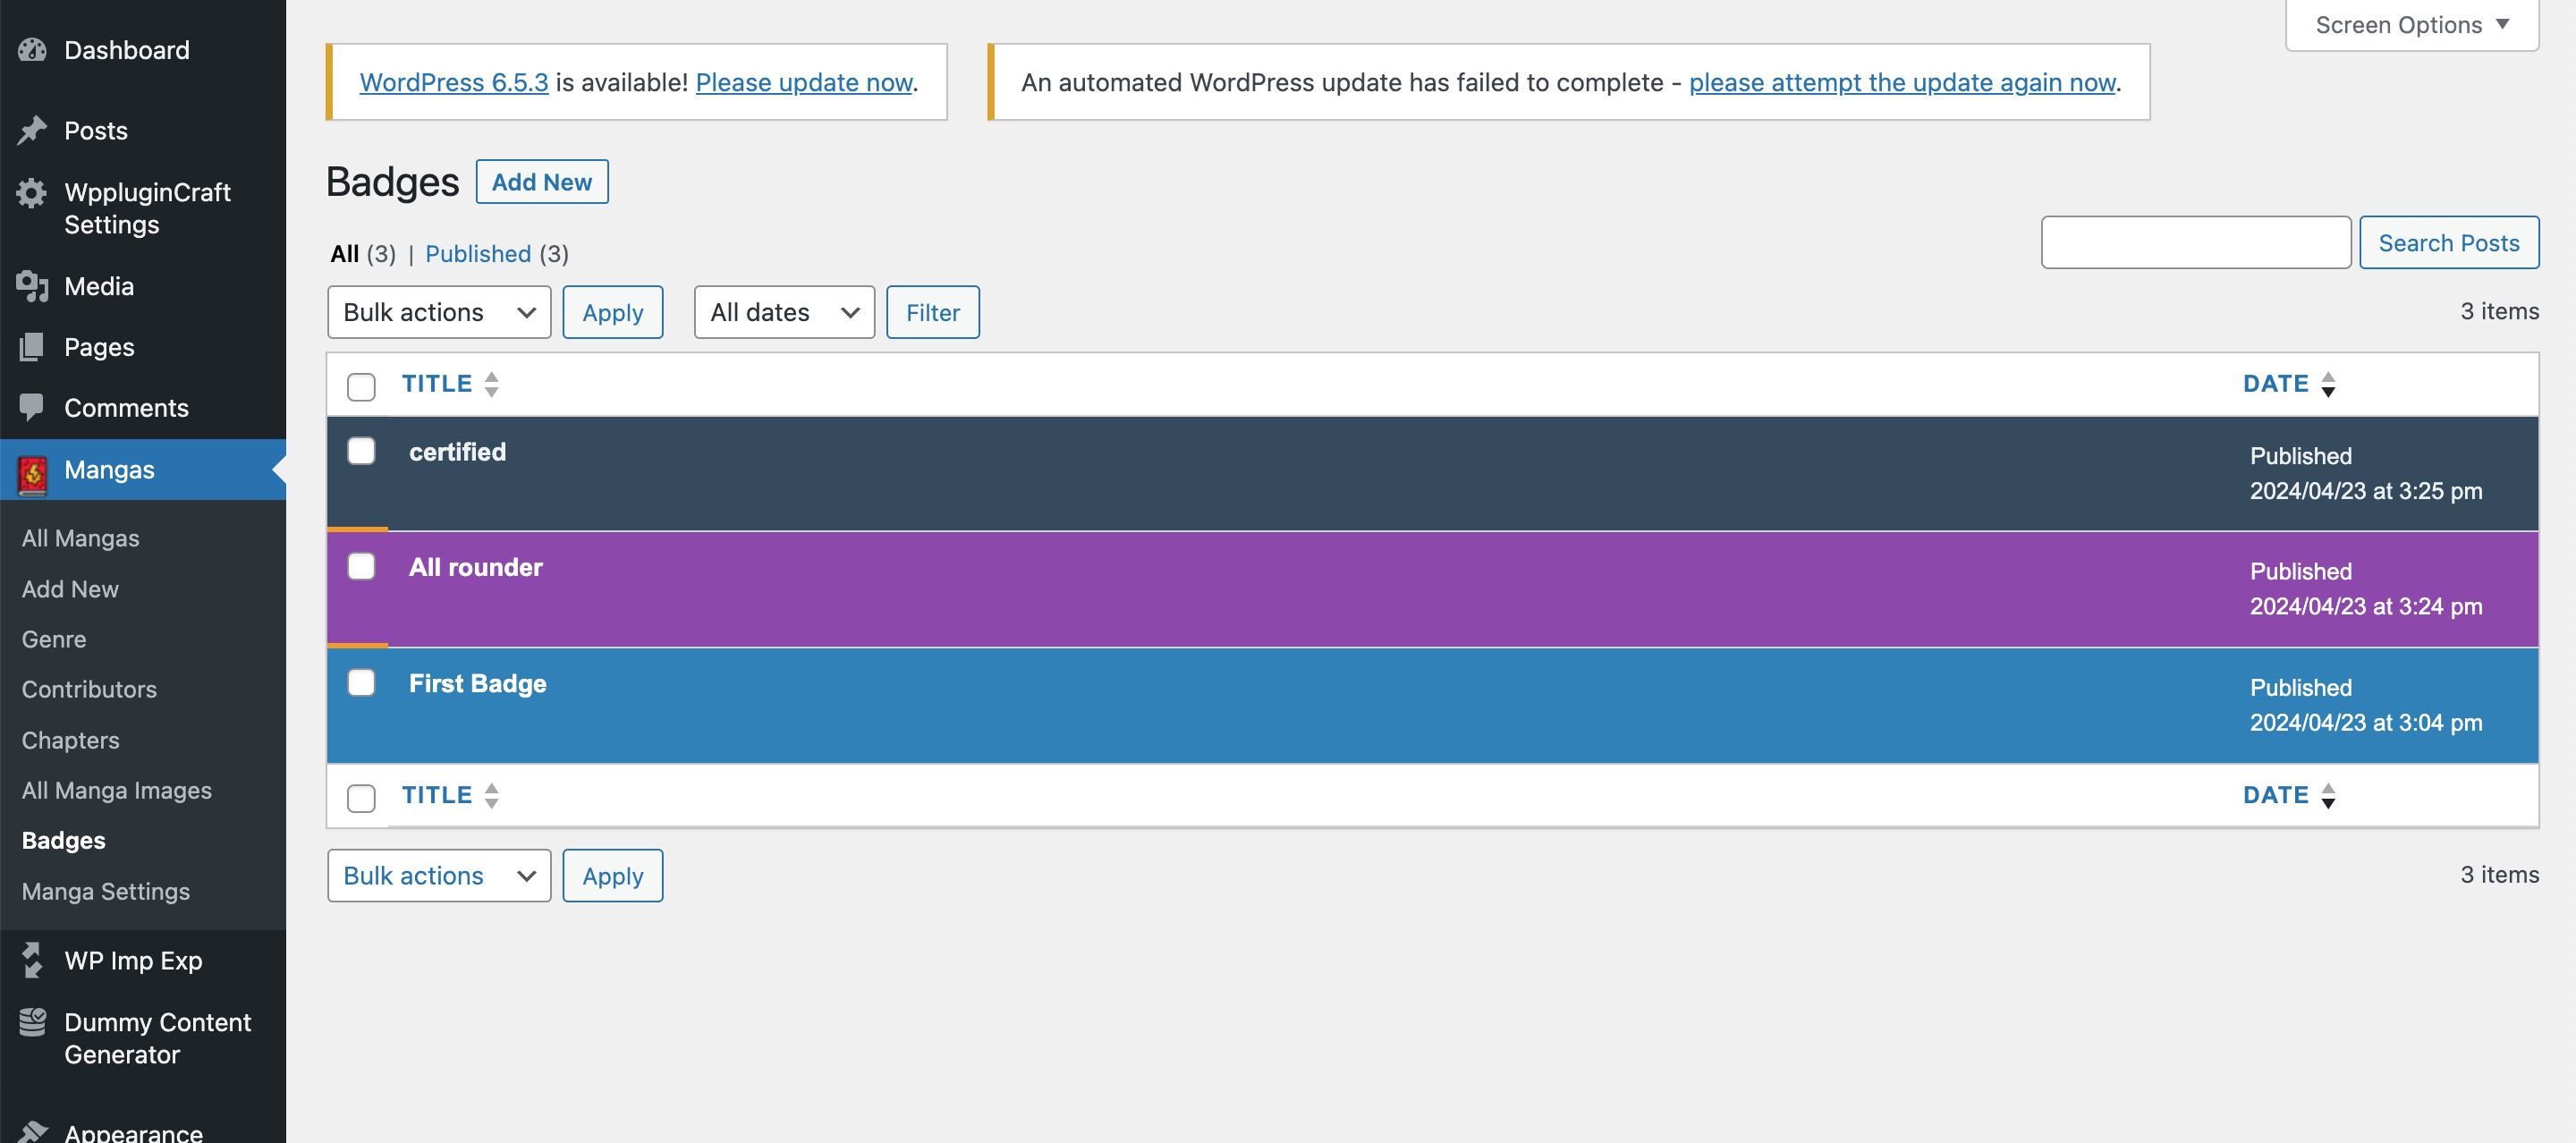2576x1143 pixels.
Task: Click Add New under Mangas submenu
Action: [70, 589]
